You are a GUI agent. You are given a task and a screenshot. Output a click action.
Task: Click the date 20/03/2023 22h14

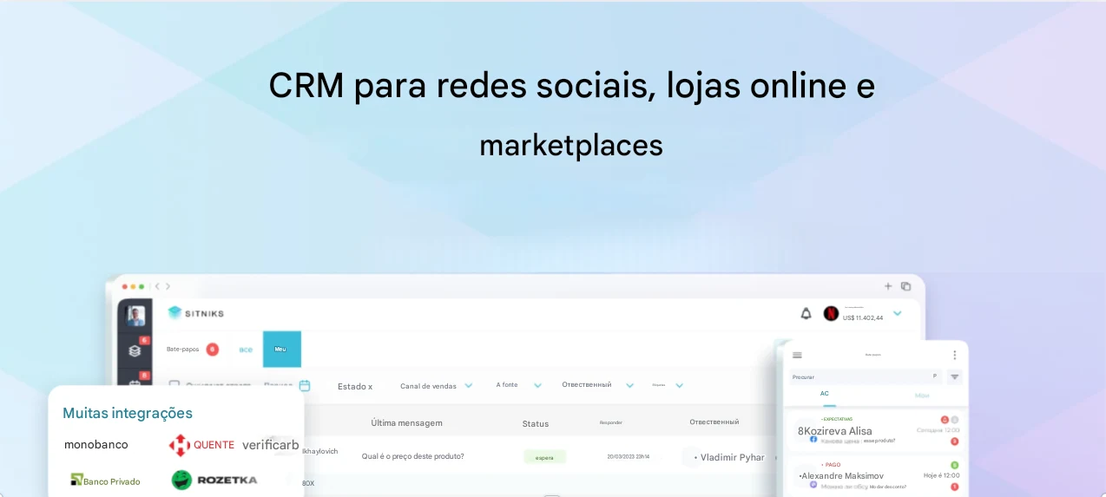(x=628, y=456)
